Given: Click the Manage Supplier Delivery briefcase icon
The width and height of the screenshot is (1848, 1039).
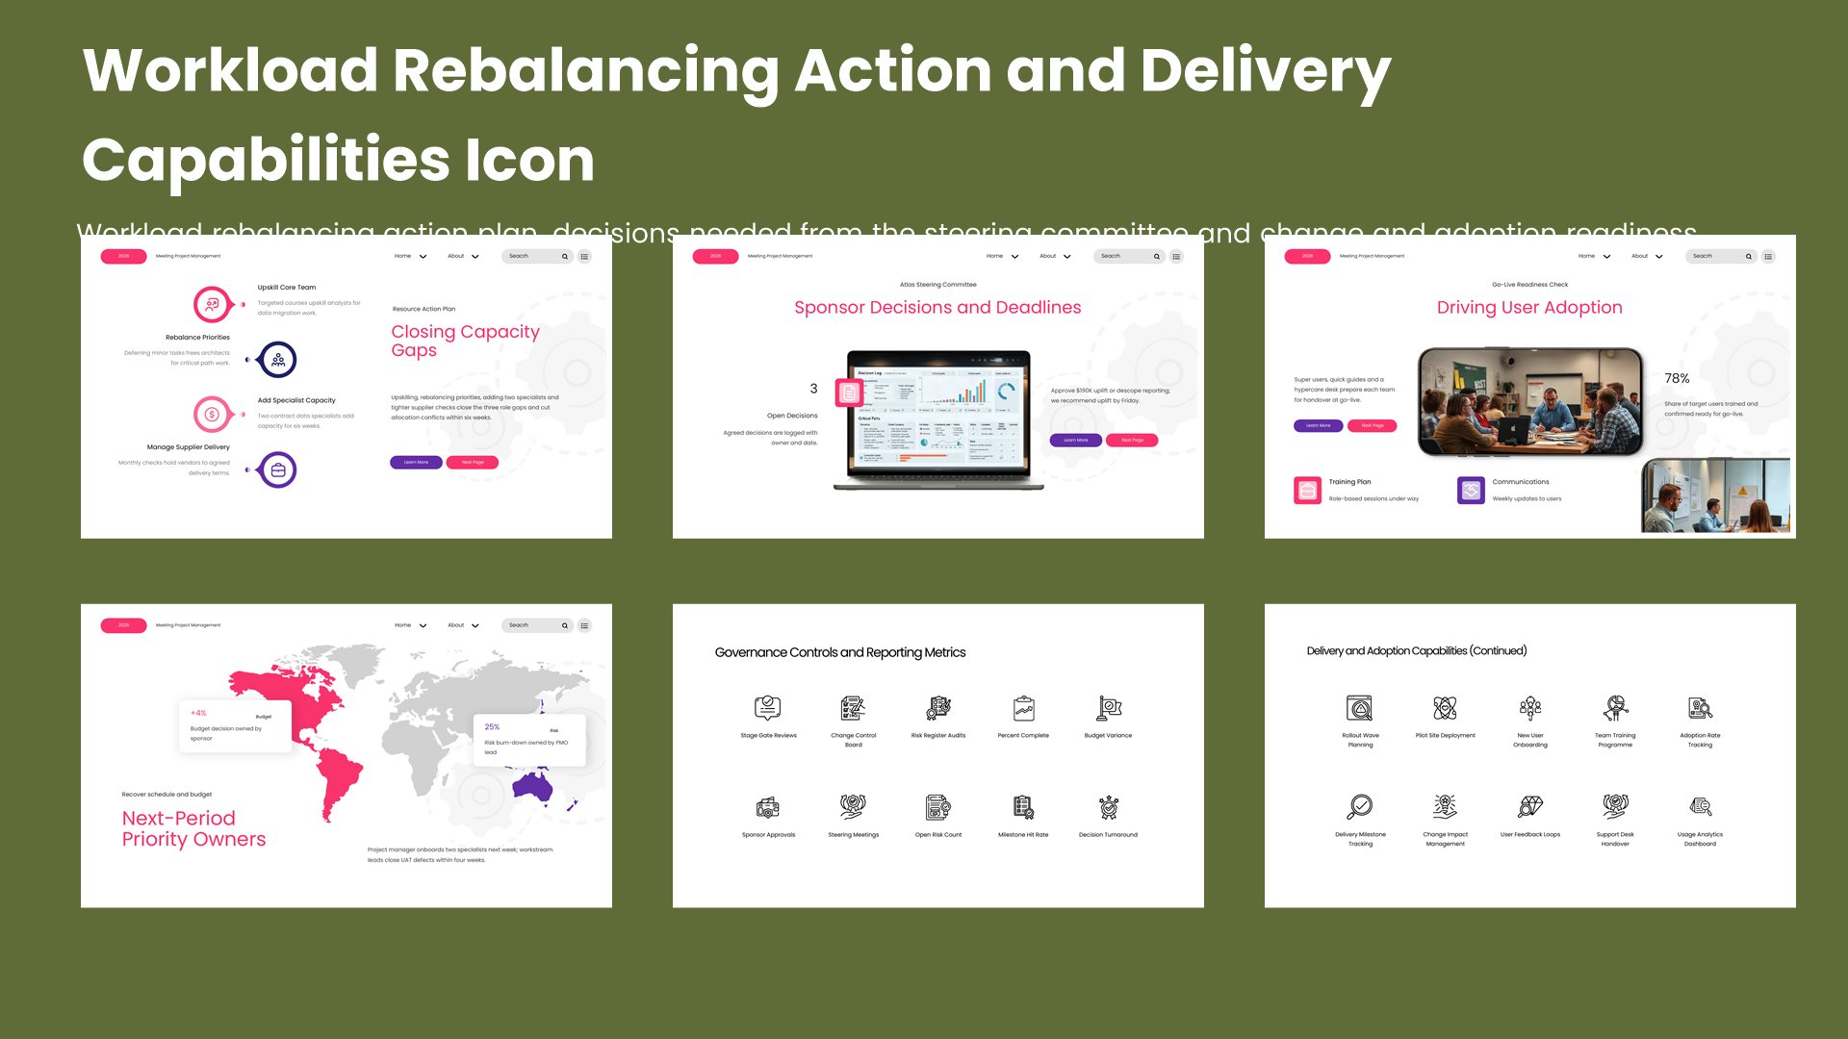Looking at the screenshot, I should coord(278,470).
